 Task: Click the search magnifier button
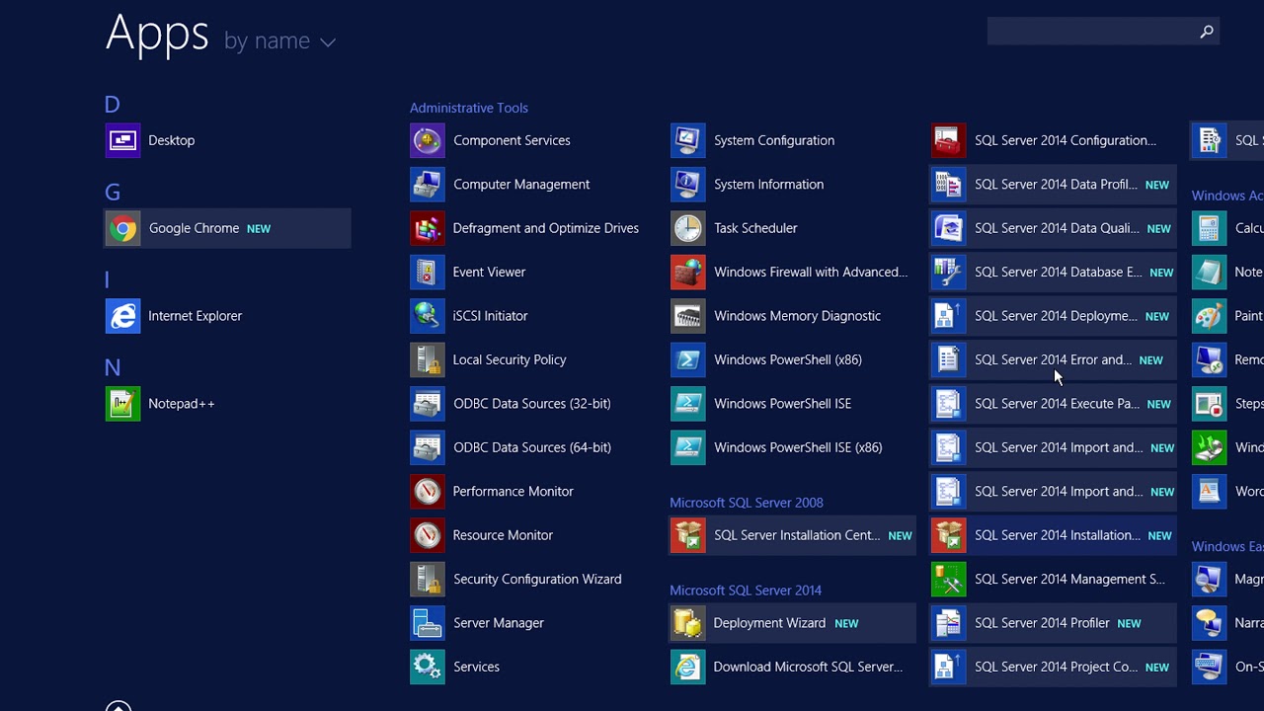(1207, 32)
